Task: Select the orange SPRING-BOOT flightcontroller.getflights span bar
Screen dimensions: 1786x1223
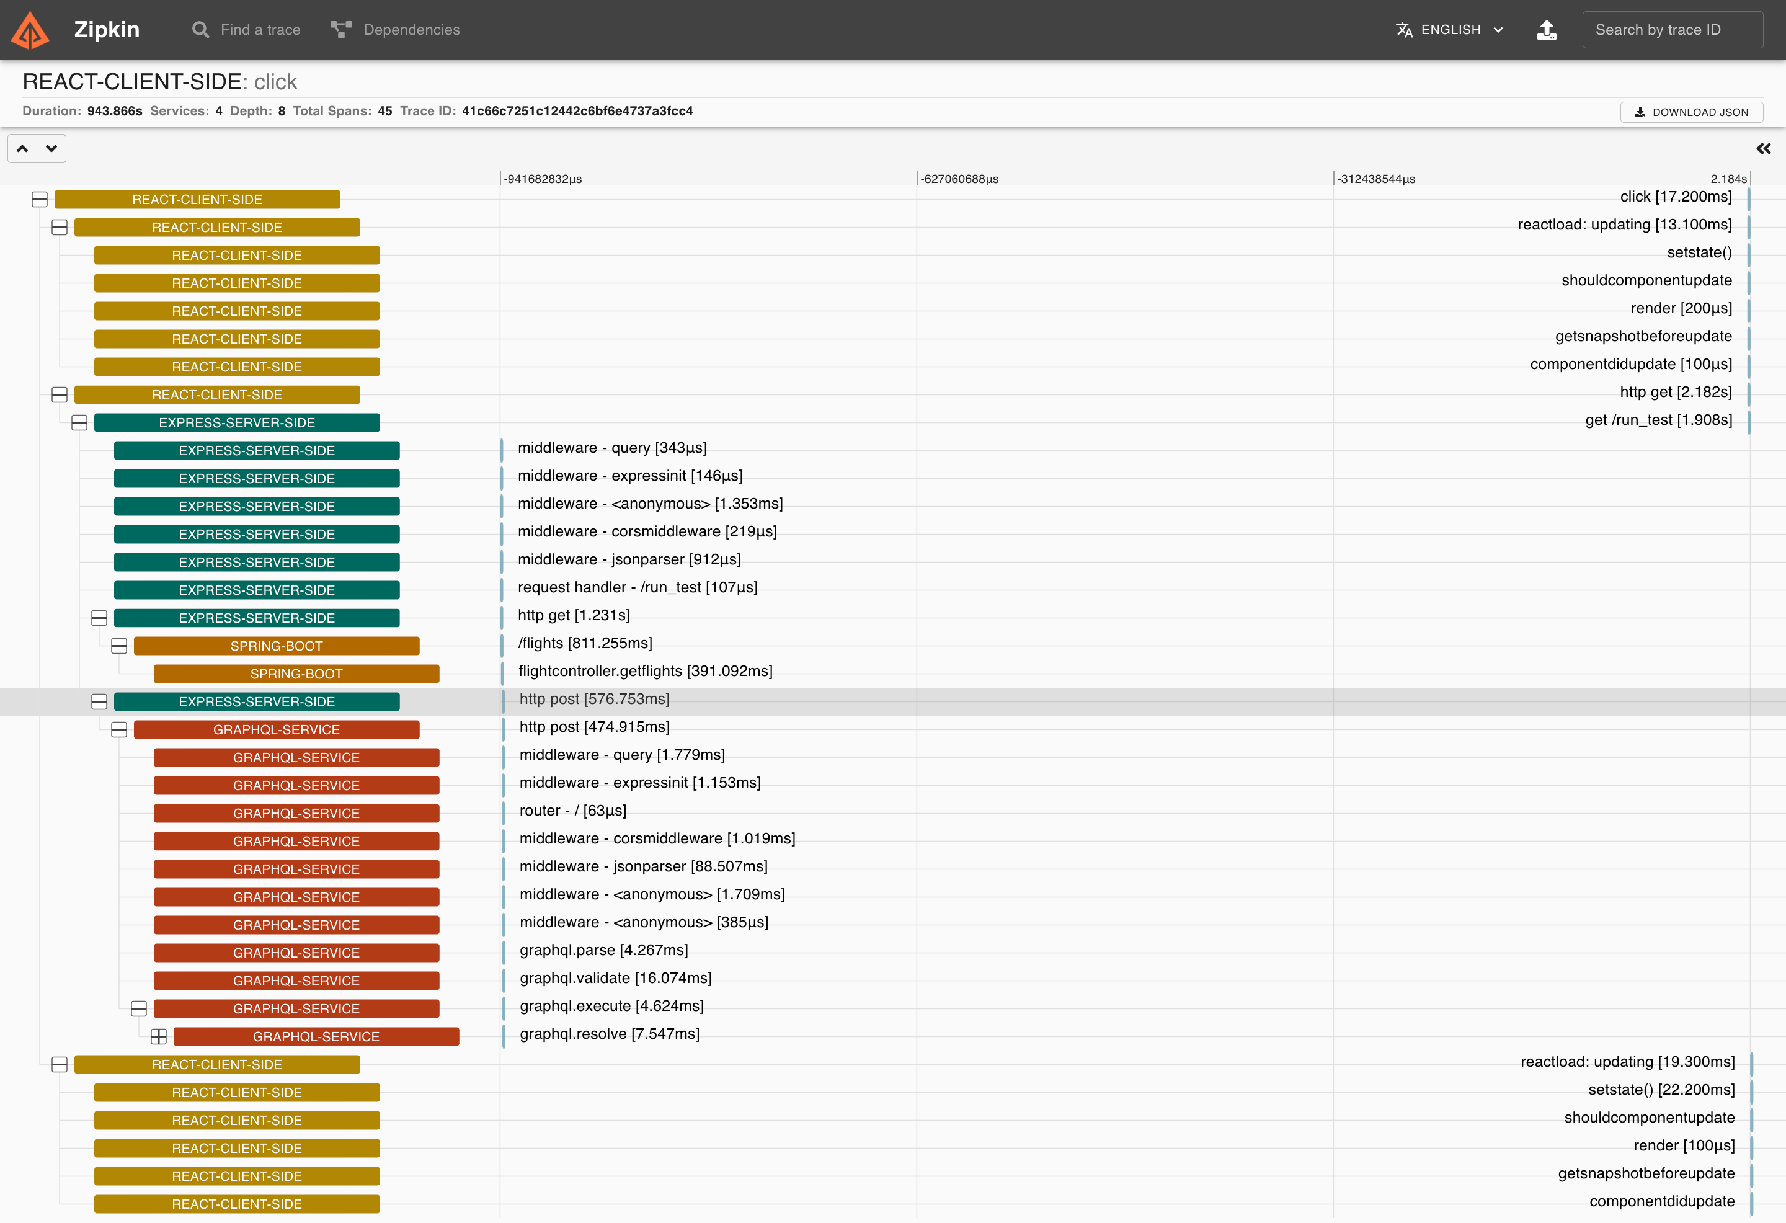Action: pos(296,674)
